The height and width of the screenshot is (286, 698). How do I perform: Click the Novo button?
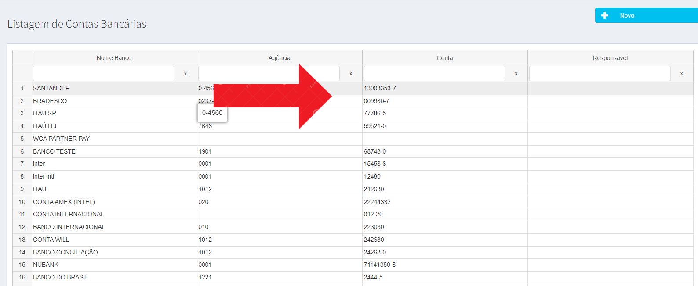tap(646, 15)
